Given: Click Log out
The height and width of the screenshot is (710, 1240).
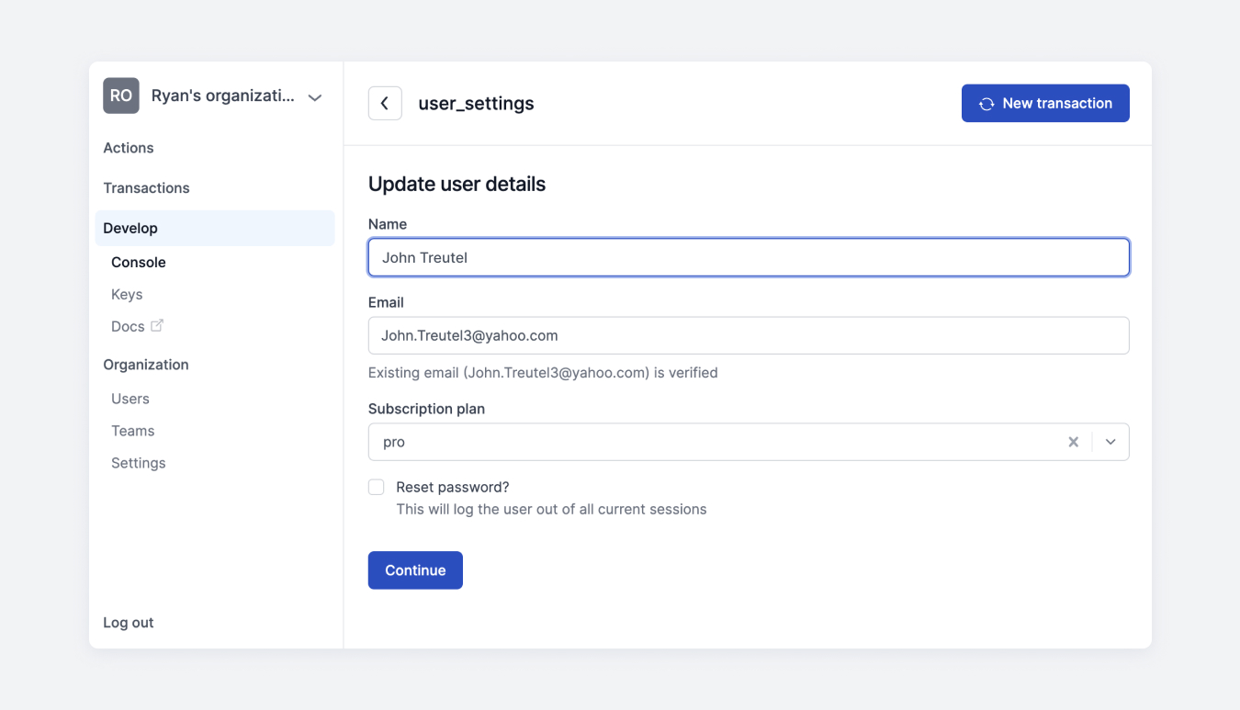Looking at the screenshot, I should [128, 622].
